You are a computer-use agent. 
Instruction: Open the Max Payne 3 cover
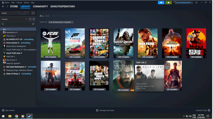148,43
